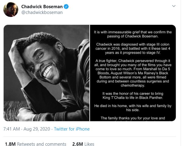View the black-and-white smiling portrait photo

click(47, 73)
